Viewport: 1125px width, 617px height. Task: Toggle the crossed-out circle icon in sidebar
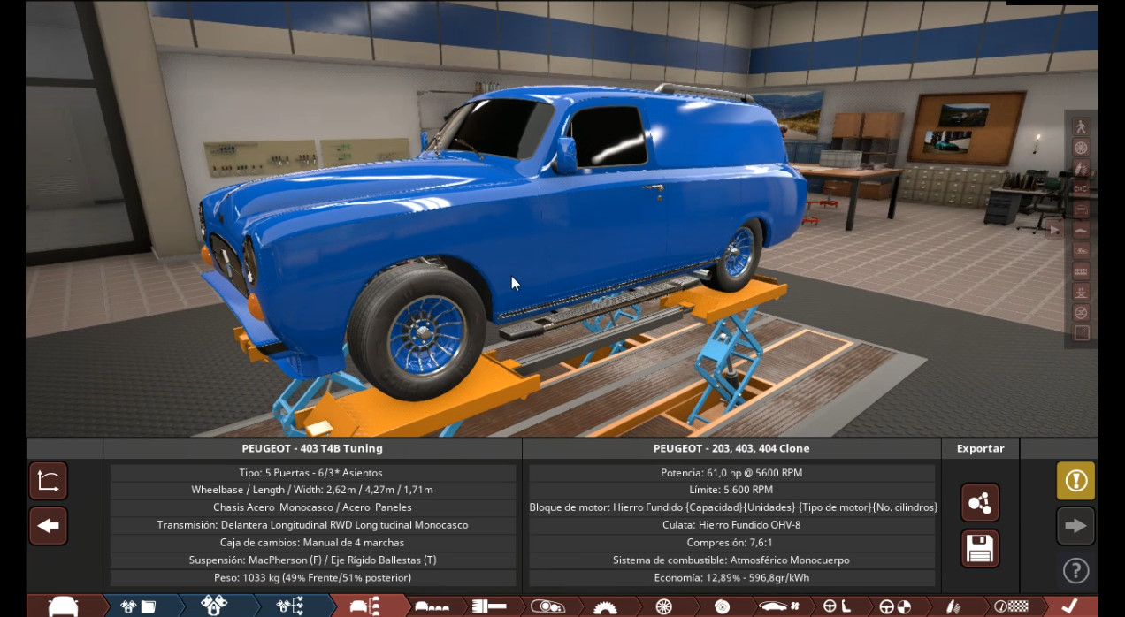click(x=1081, y=312)
